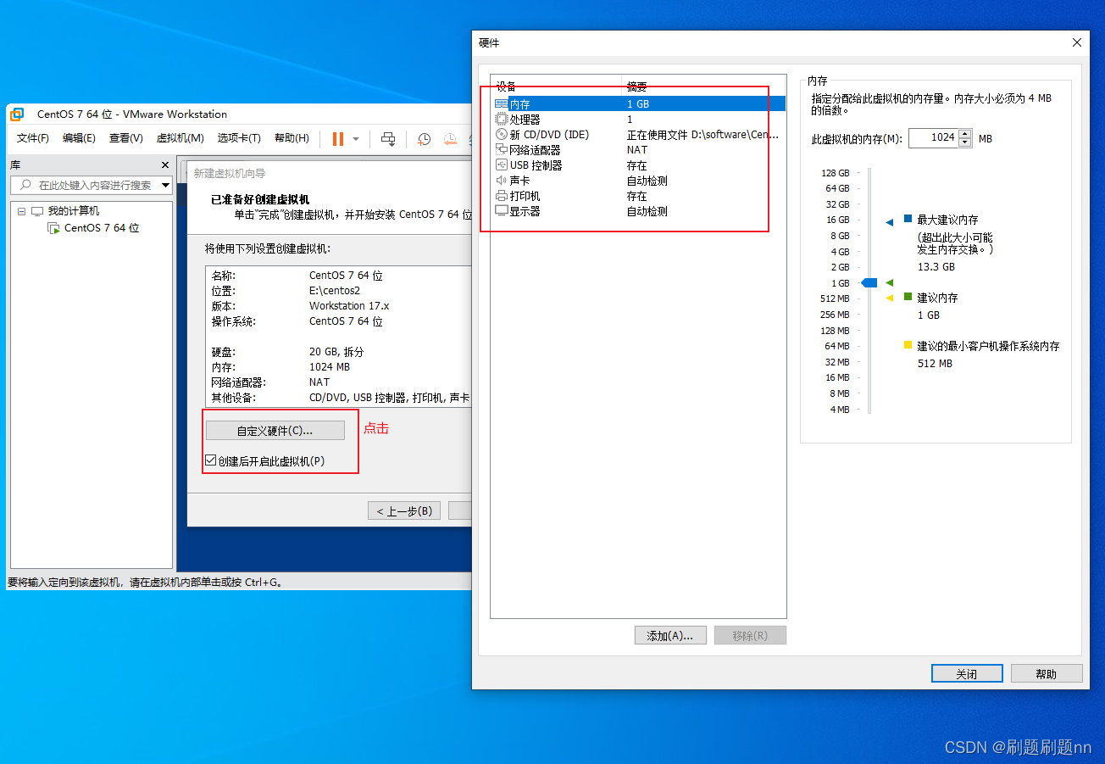The height and width of the screenshot is (764, 1105).
Task: Click the send Ctrl+Alt+Del toolbar icon
Action: (x=388, y=139)
